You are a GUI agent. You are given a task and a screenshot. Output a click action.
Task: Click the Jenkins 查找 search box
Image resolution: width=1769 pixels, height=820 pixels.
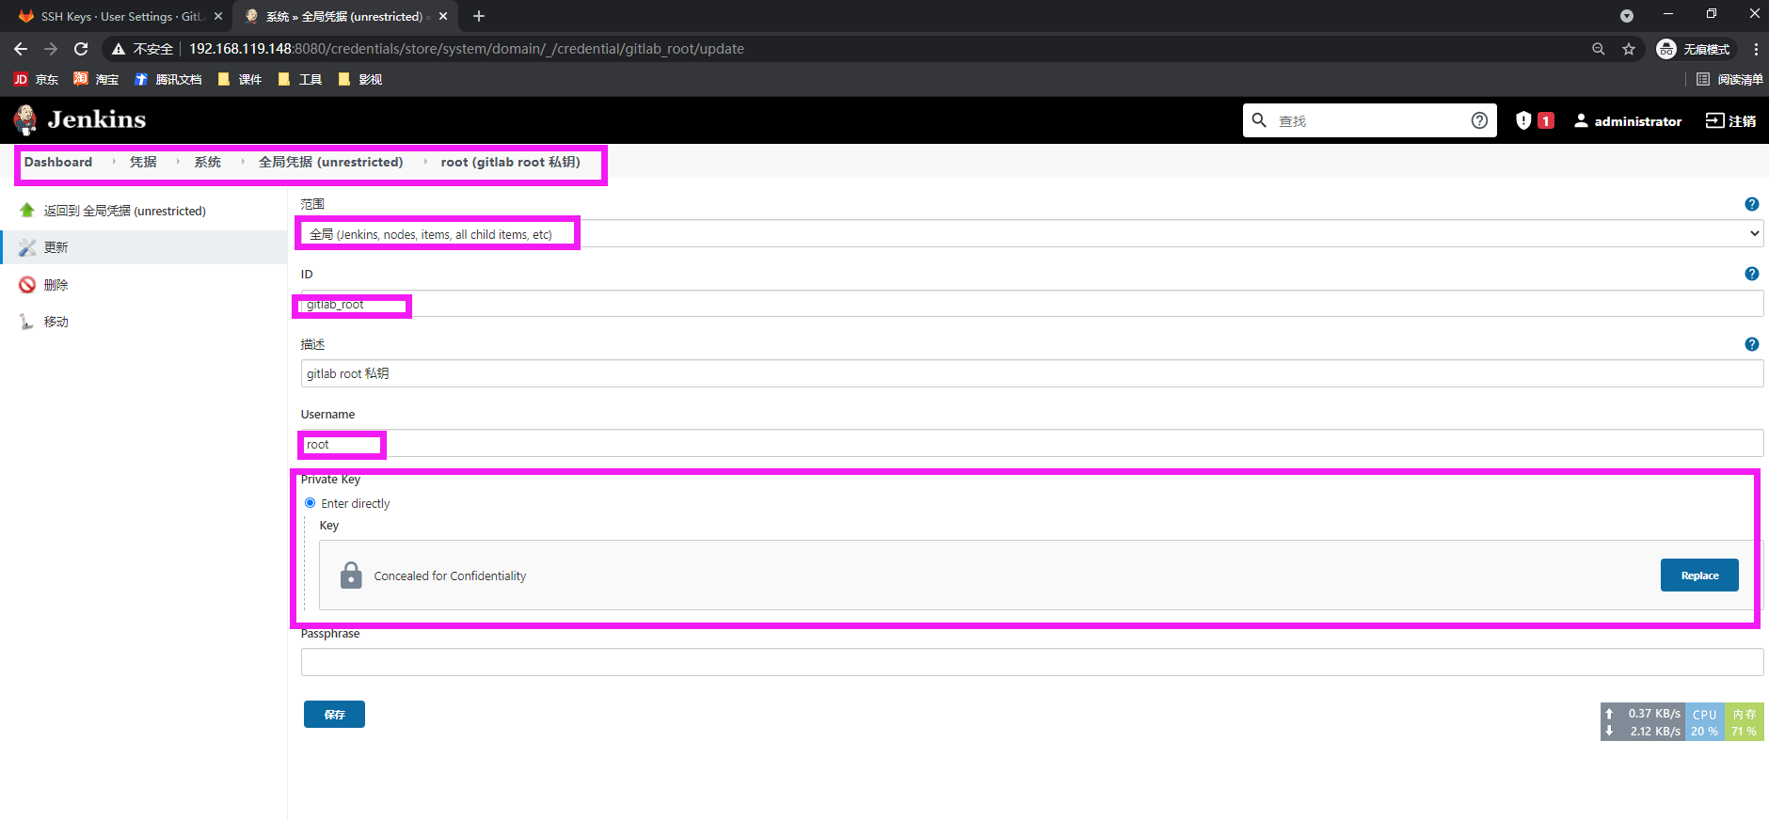click(1370, 120)
